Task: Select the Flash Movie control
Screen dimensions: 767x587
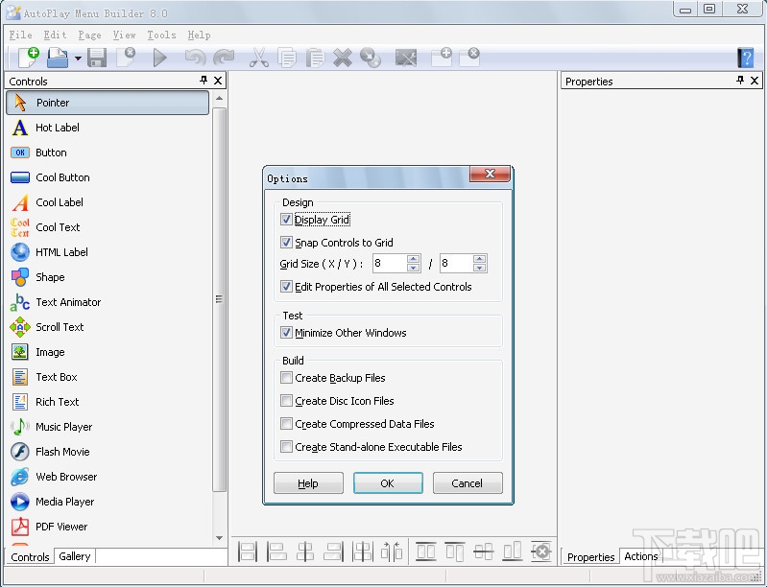Action: (x=108, y=452)
